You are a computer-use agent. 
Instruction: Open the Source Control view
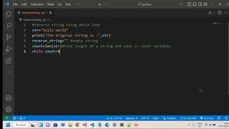pos(9,37)
